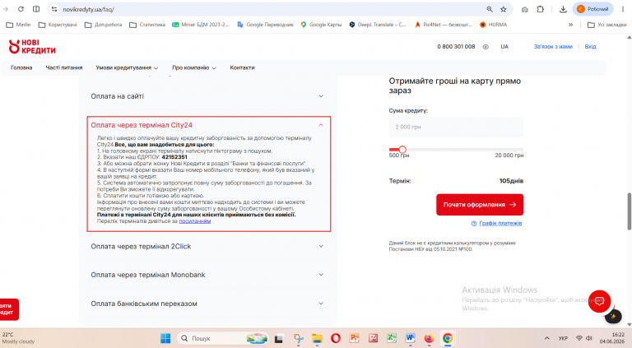Screen dimensions: 632x348
Task: Open Firefox from the taskbar
Action: (429, 338)
